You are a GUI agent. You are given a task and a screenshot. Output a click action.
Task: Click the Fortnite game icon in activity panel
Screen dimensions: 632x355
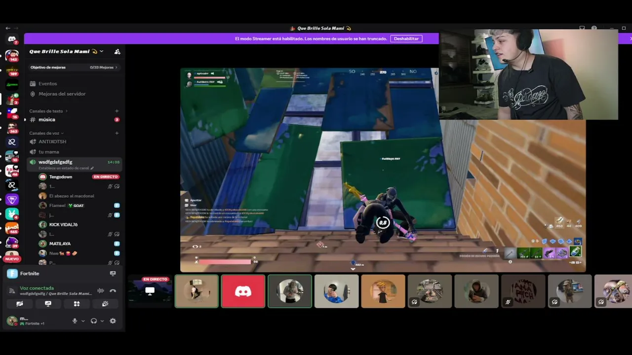click(12, 274)
